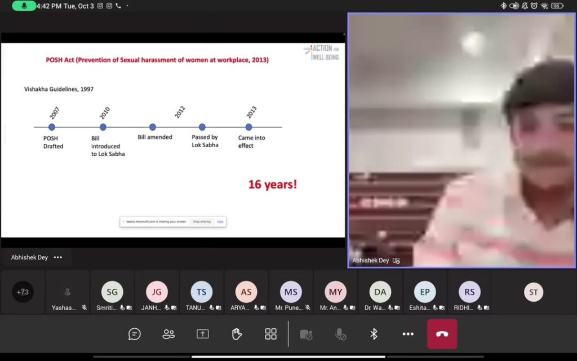Tap the ST participant avatar
Viewport: 577px width, 361px height.
click(x=533, y=292)
